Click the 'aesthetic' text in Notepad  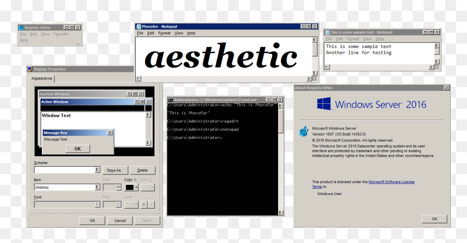pyautogui.click(x=221, y=56)
